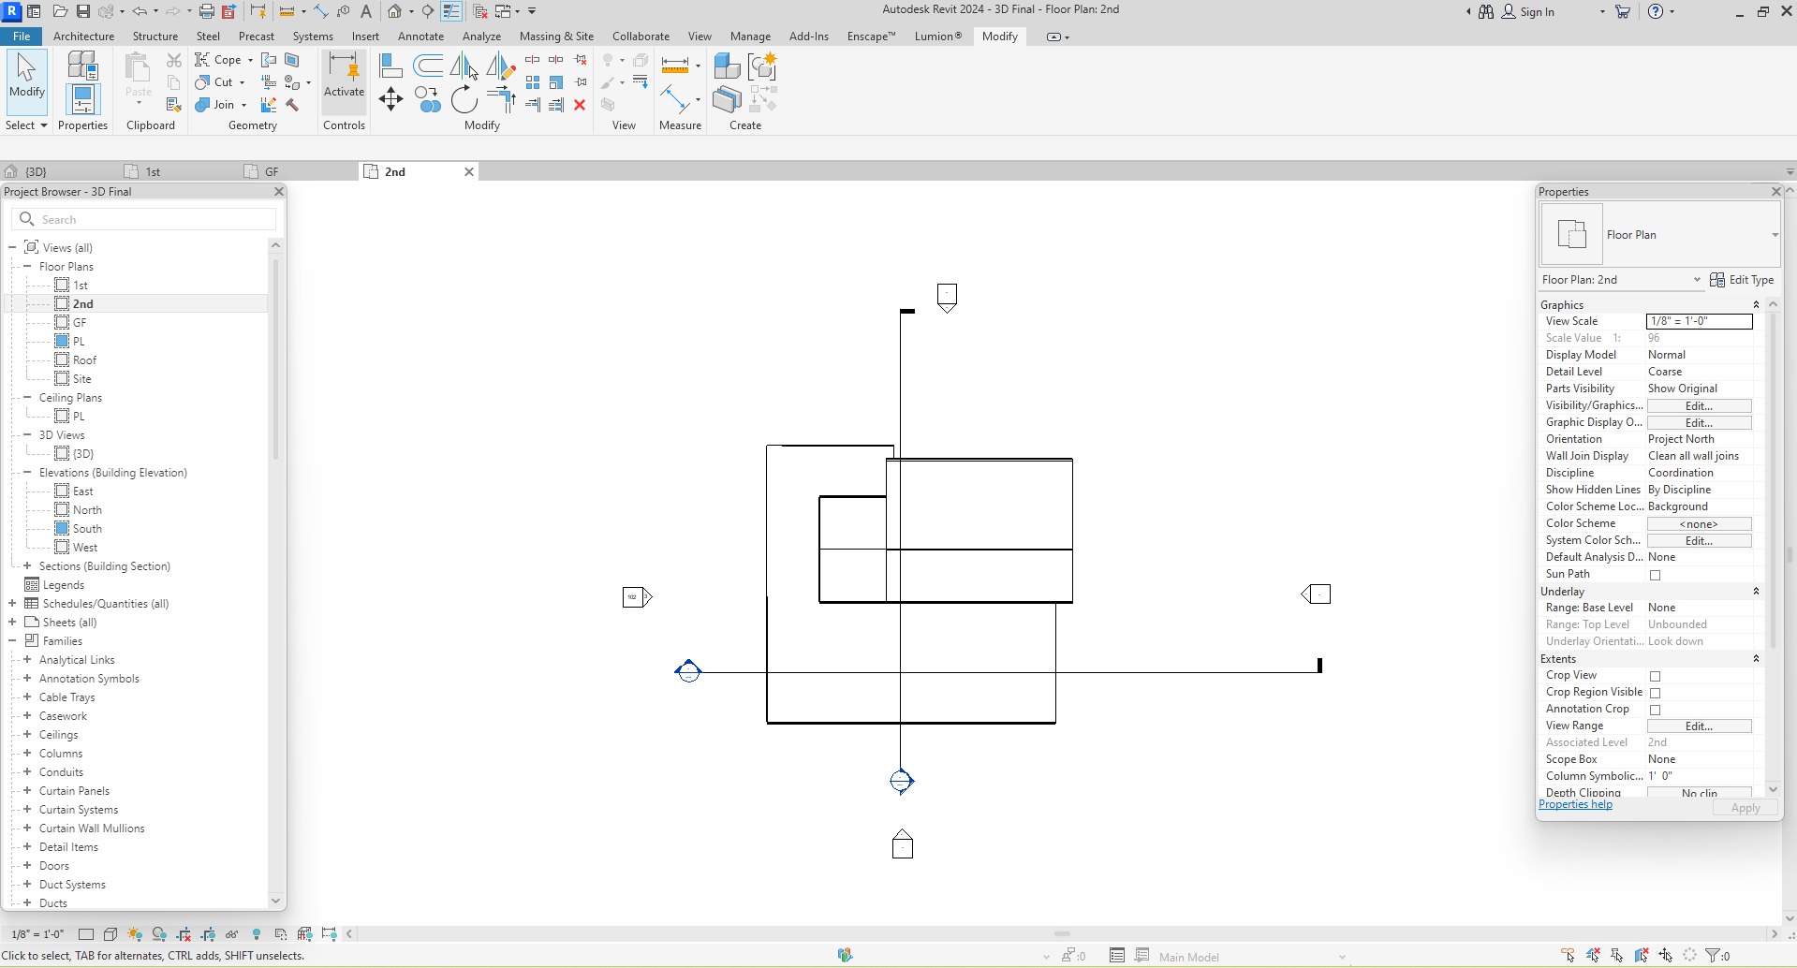Switch to the GF view tab

pyautogui.click(x=272, y=171)
